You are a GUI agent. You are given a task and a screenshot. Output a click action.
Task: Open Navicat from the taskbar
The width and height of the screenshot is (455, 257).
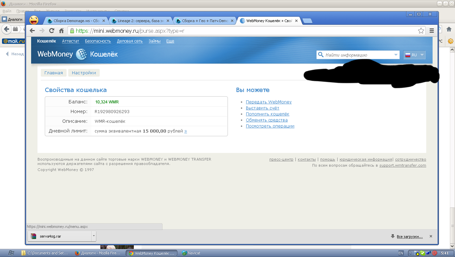(191, 253)
